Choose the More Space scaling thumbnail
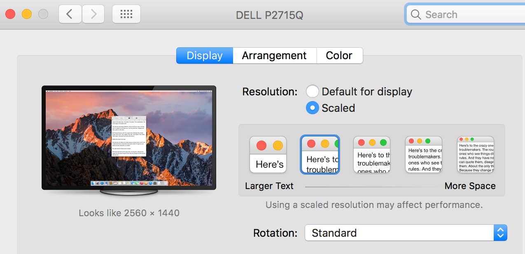 pyautogui.click(x=476, y=155)
